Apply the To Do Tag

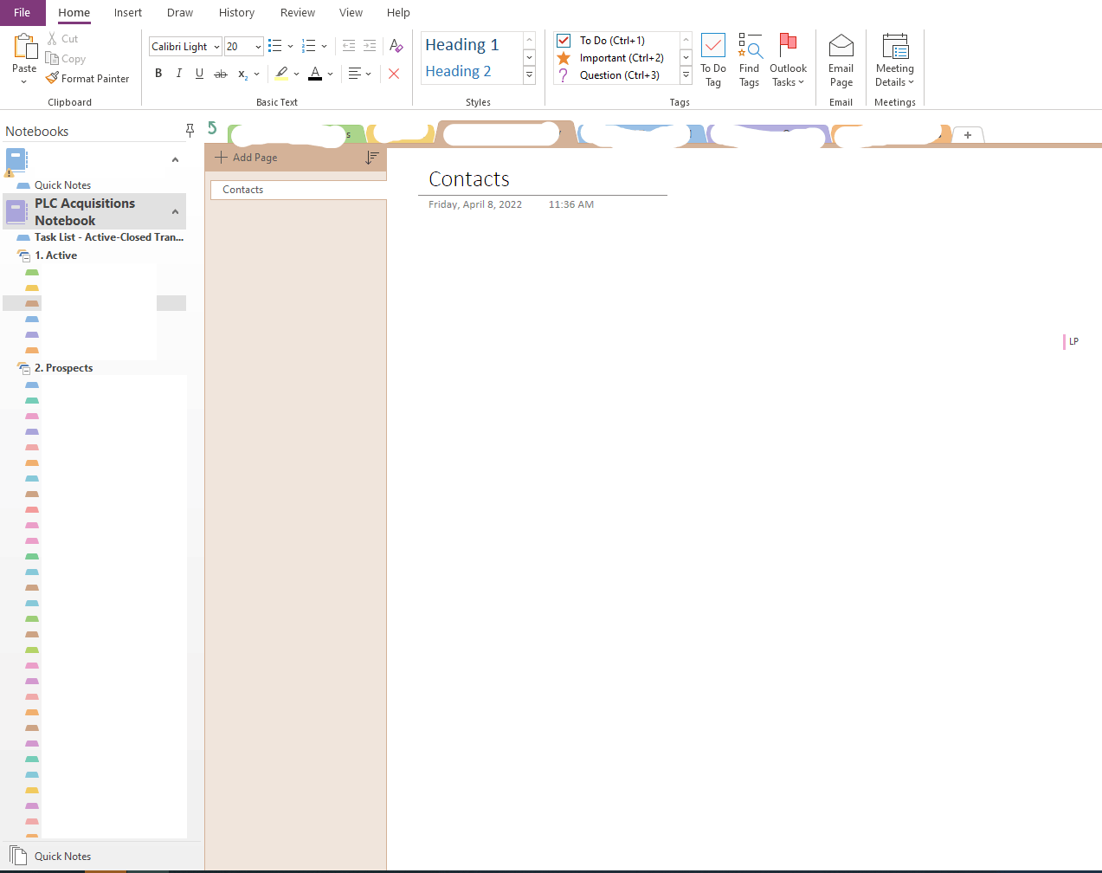tap(712, 59)
